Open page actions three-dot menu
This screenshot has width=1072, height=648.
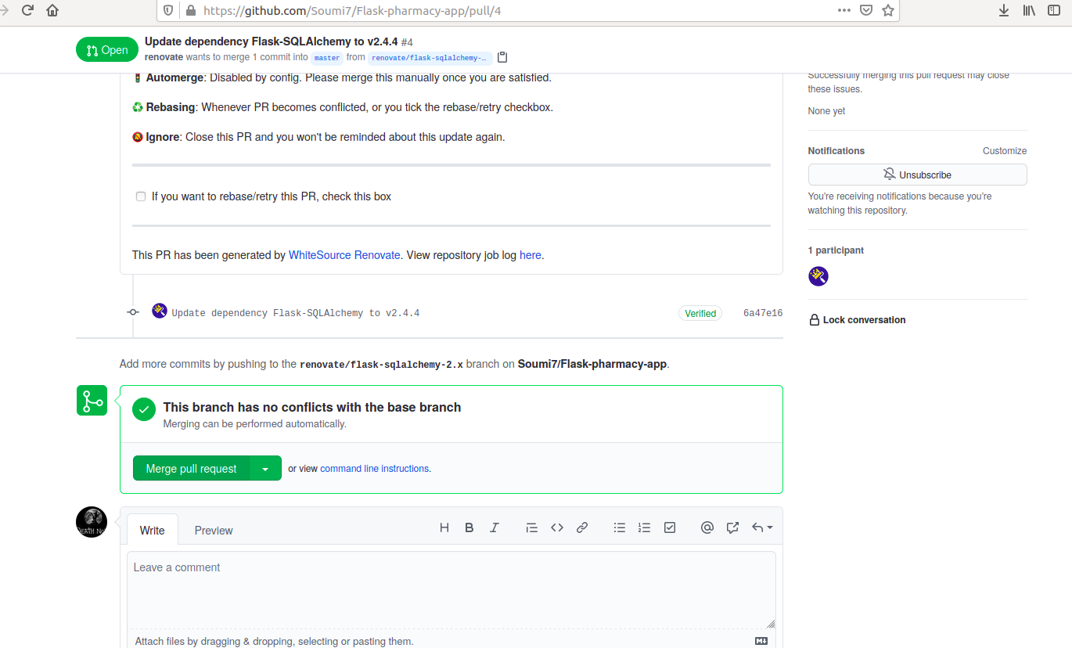pyautogui.click(x=844, y=10)
